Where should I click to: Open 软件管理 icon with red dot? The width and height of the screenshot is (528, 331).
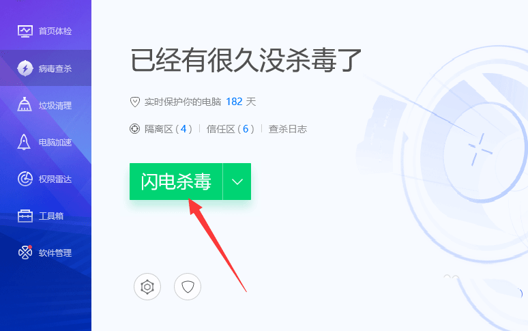click(x=25, y=253)
